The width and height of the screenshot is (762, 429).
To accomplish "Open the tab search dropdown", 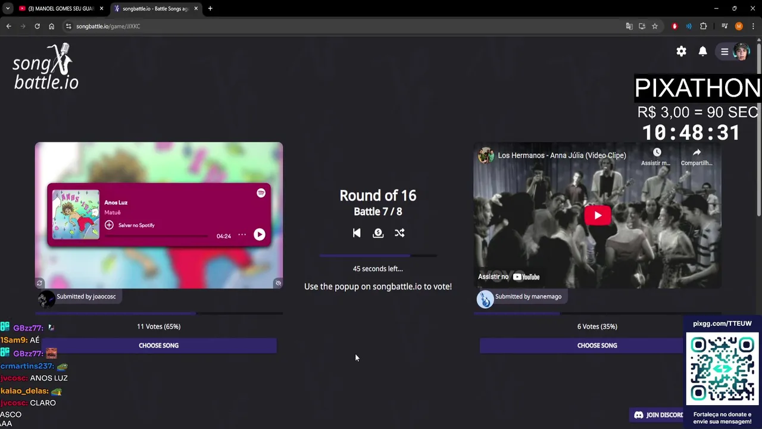I will [x=8, y=8].
